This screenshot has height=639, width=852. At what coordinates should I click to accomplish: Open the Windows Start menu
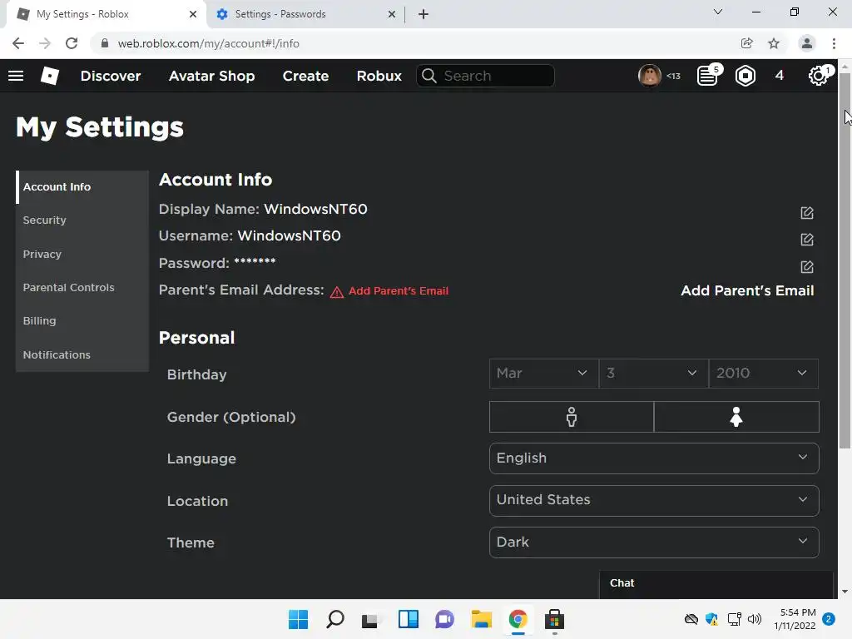pos(298,619)
